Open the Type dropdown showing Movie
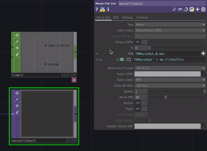Viewport: 207px width, 151px height. 170,25
